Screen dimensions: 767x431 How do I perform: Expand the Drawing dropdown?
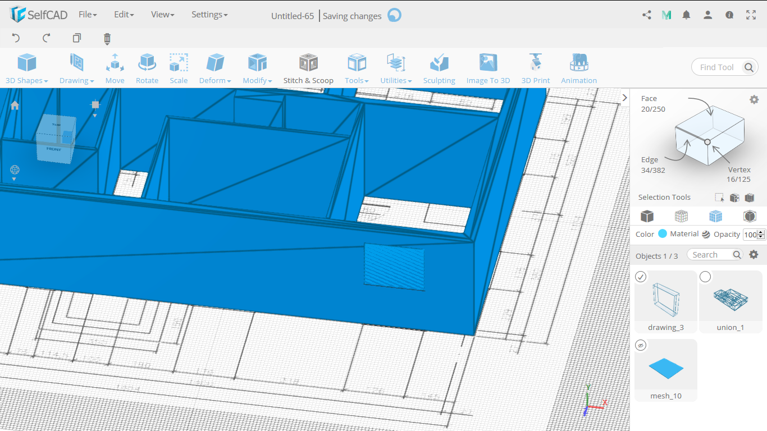[x=77, y=68]
